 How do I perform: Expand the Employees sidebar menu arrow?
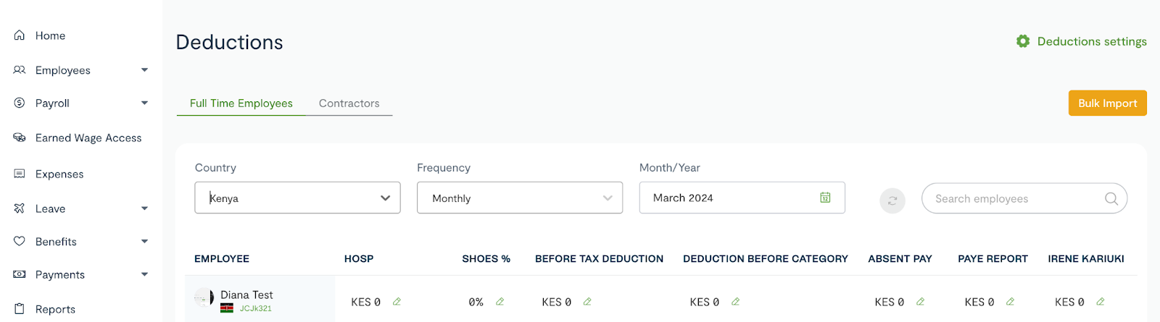(x=144, y=70)
